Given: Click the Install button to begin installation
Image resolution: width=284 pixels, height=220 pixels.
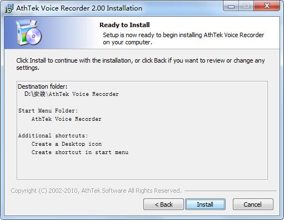Looking at the screenshot, I should pyautogui.click(x=205, y=204).
